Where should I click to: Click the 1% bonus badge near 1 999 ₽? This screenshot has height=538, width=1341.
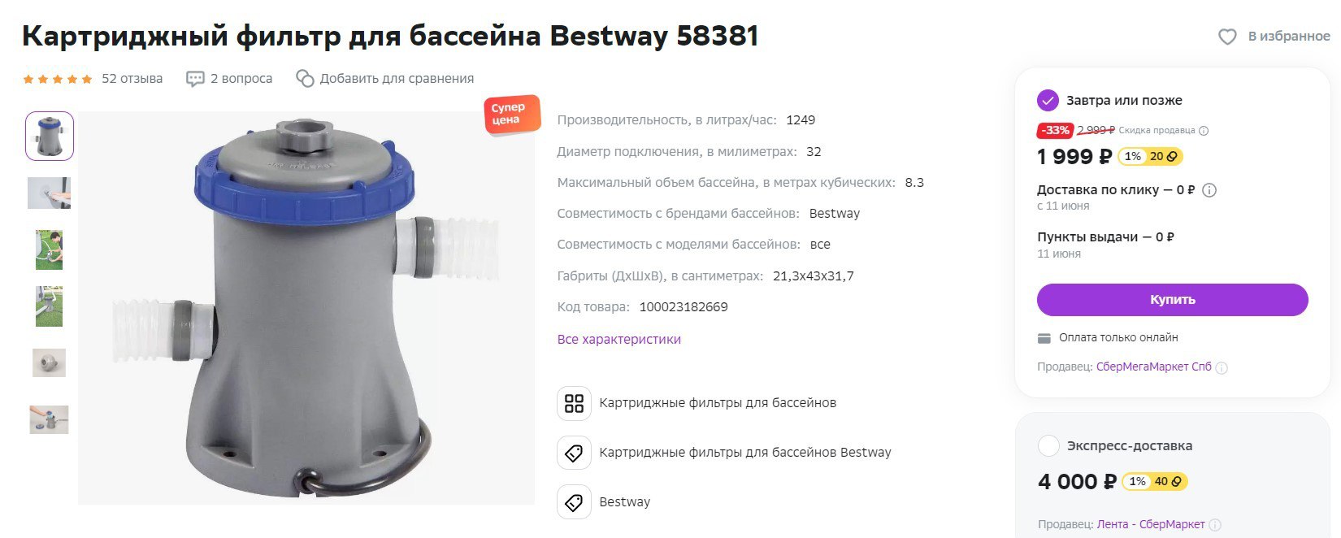coord(1133,156)
